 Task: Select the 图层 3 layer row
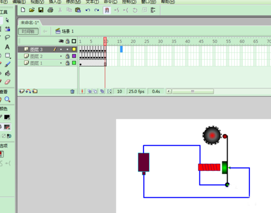point(48,49)
